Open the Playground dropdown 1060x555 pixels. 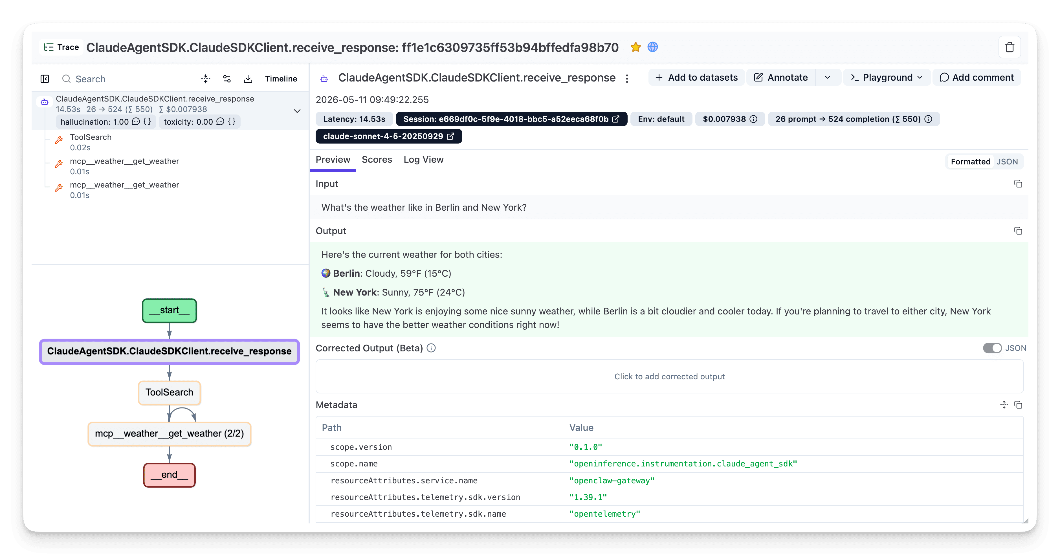pyautogui.click(x=887, y=77)
